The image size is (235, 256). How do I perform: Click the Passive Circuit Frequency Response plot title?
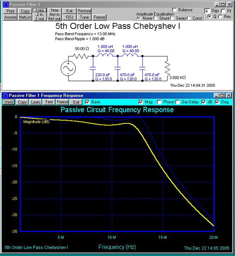pyautogui.click(x=117, y=110)
